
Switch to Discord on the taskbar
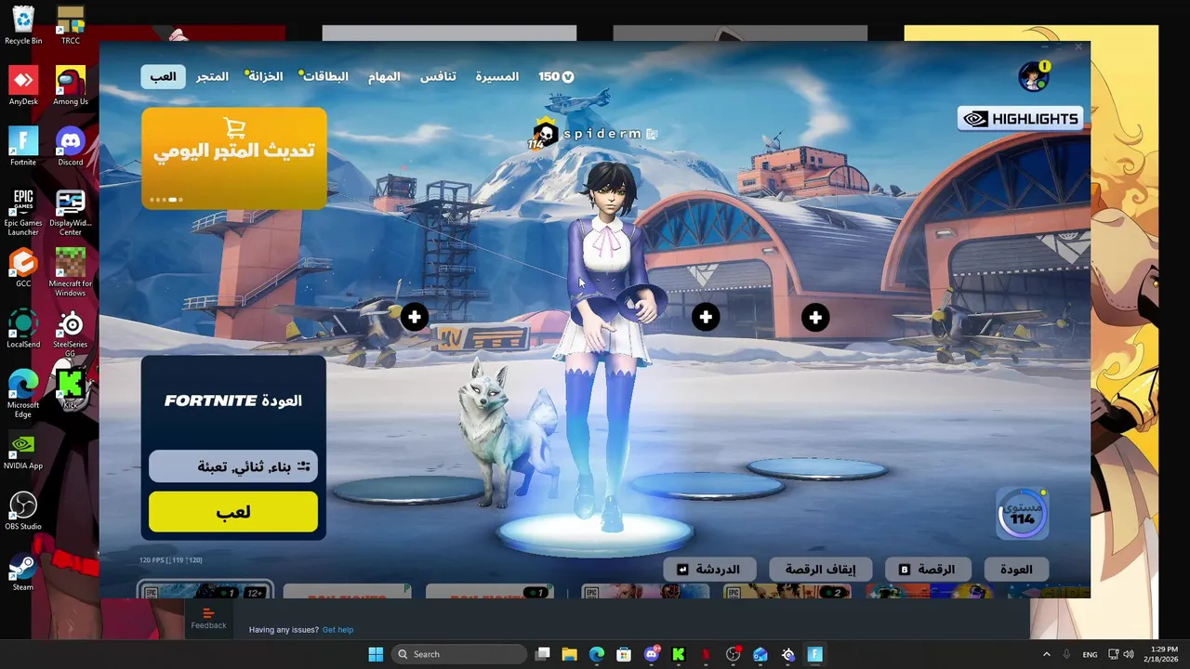pos(652,654)
